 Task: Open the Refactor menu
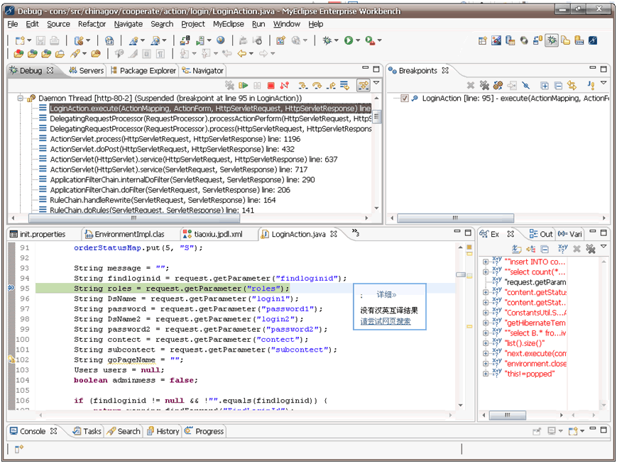point(92,24)
